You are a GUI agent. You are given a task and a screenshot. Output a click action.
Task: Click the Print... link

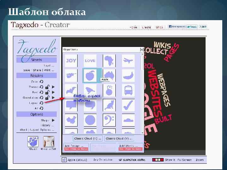coord(49,70)
